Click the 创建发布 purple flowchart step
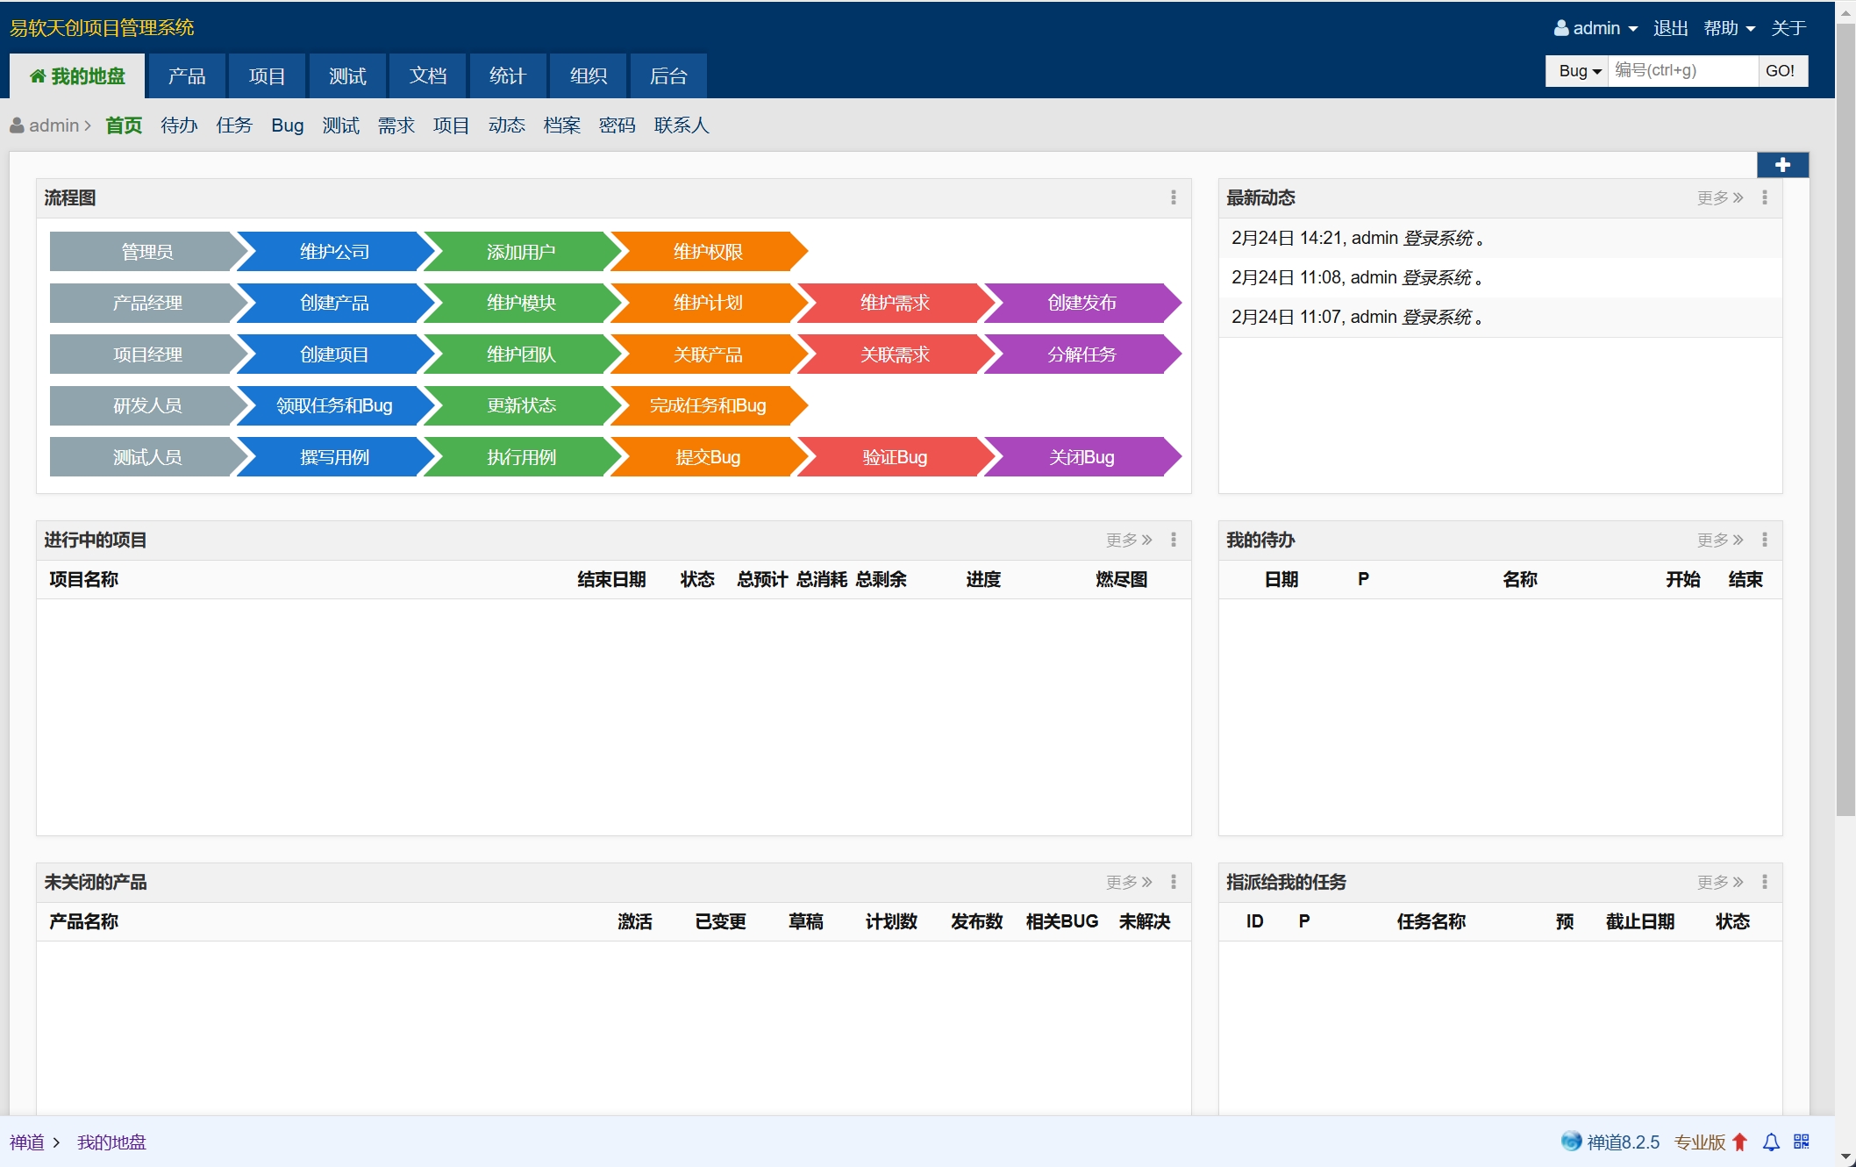This screenshot has height=1167, width=1856. pos(1081,303)
